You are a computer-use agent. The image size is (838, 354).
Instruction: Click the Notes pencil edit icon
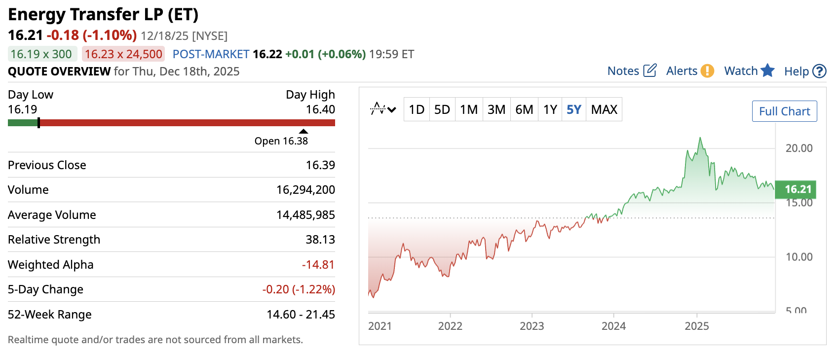[650, 71]
